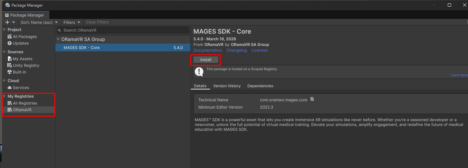Close the Package Manager window
The image size is (468, 168).
[464, 5]
